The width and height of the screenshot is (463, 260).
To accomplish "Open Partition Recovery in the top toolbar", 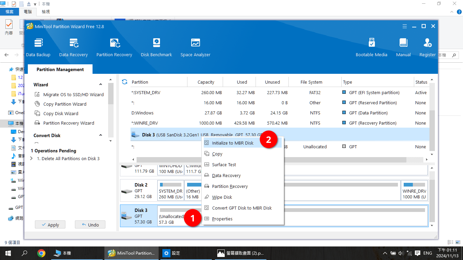I will (114, 47).
